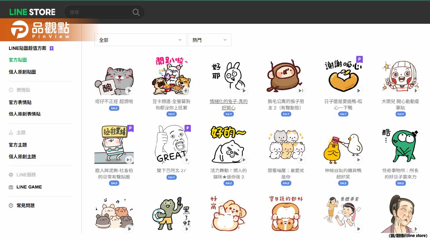Open the 寶貝說的都好 bread sticker thumbnail
This screenshot has width=430, height=241.
pyautogui.click(x=286, y=214)
